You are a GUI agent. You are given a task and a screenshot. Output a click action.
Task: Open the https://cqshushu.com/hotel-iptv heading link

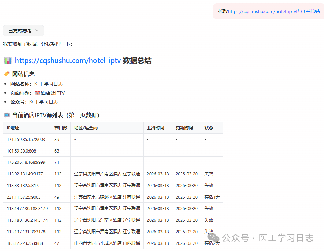(x=67, y=60)
